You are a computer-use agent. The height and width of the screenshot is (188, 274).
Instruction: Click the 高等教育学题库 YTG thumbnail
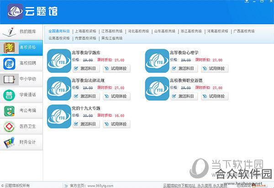coord(59,61)
